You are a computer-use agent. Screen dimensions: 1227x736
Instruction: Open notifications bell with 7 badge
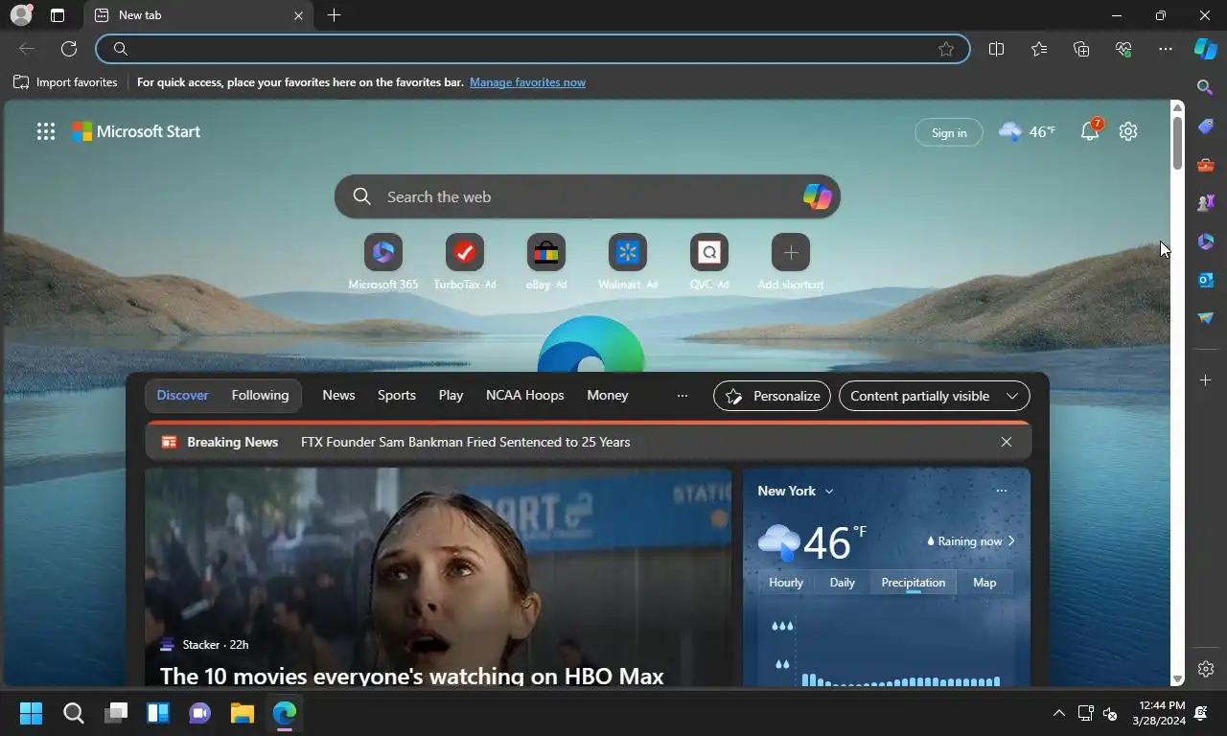[x=1091, y=131]
